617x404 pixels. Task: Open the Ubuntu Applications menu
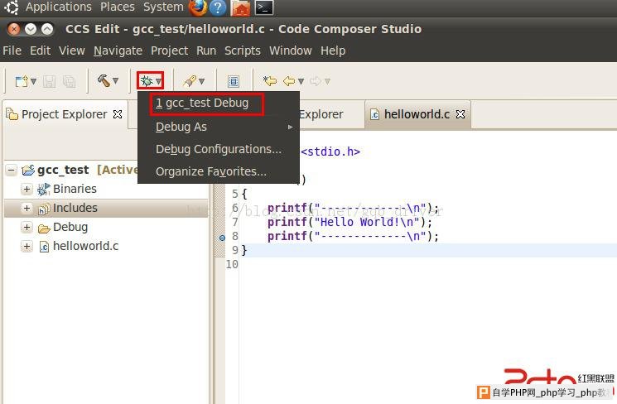point(59,7)
